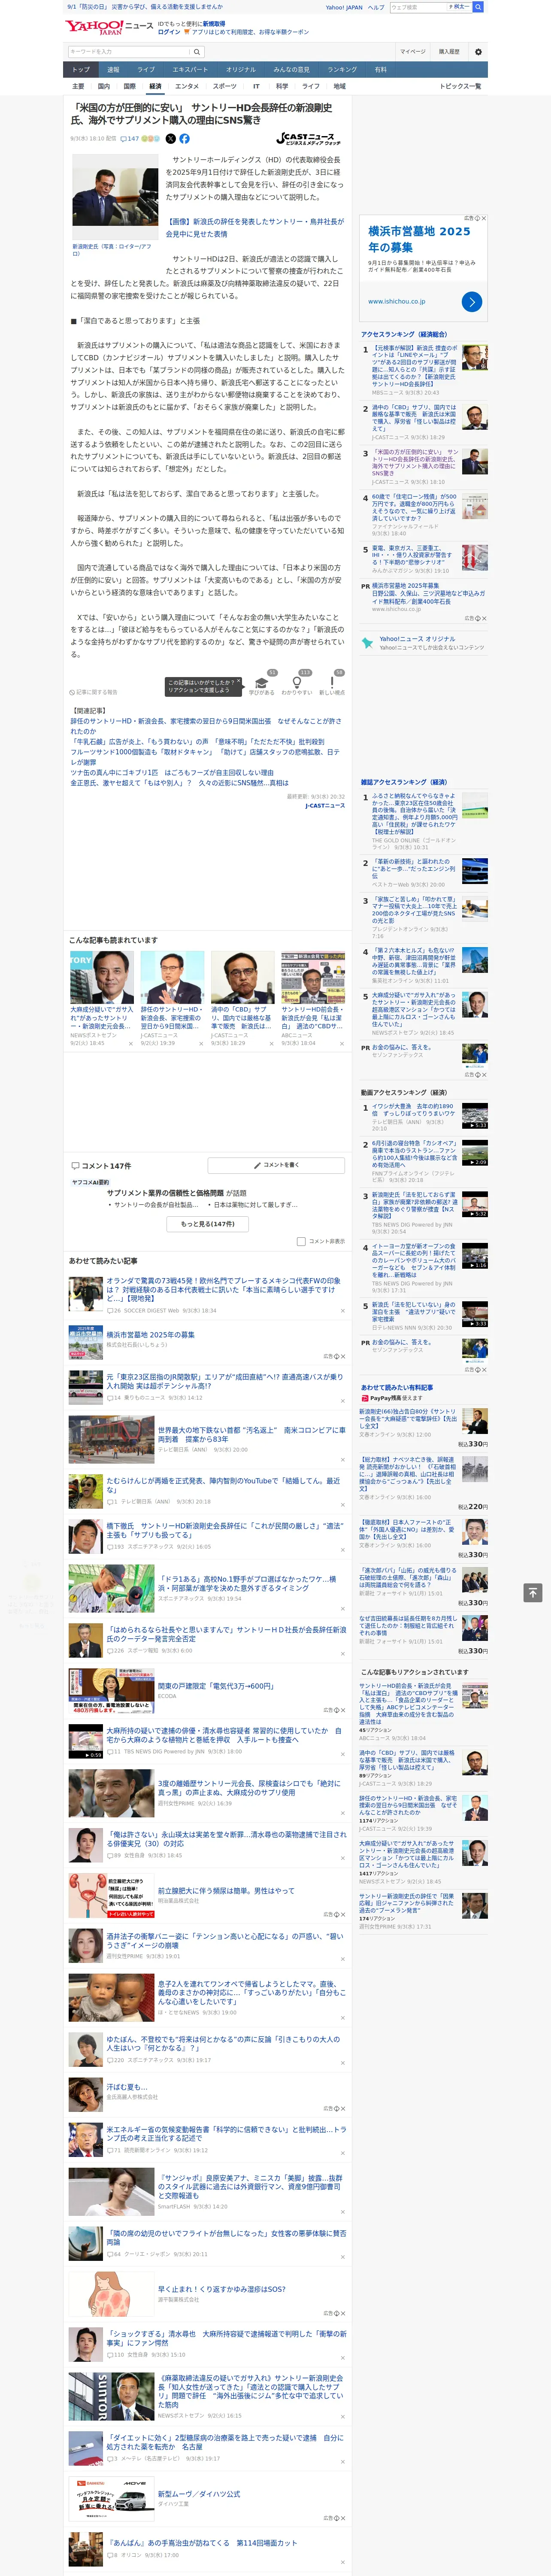Share article on X

(x=170, y=139)
